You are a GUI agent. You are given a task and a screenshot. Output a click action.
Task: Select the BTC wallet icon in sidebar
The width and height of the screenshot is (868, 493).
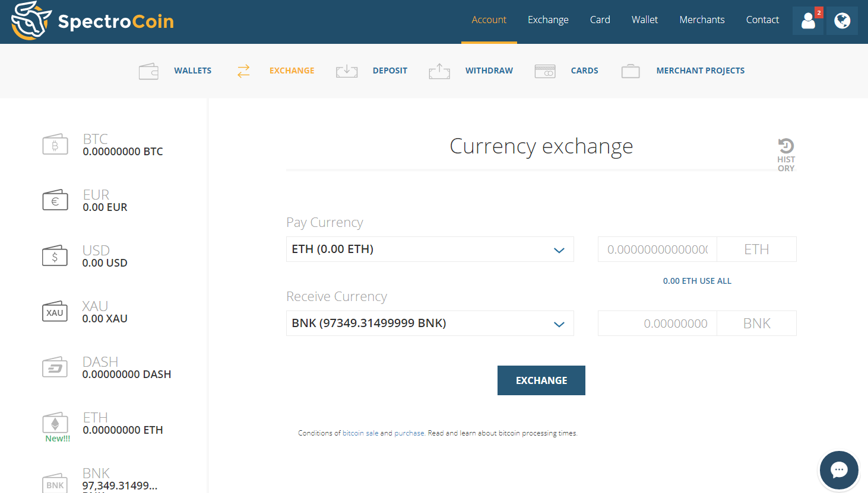[x=55, y=144]
